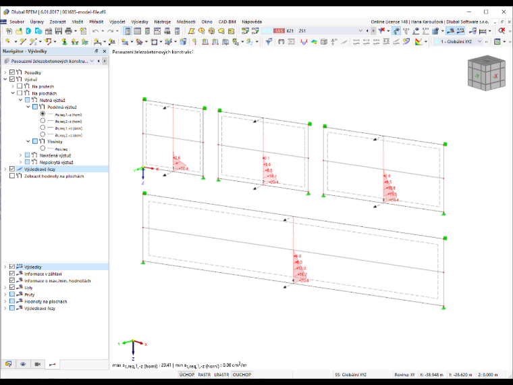Select the asw,req radio button under Třmínky
Image resolution: width=513 pixels, height=385 pixels.
click(x=43, y=149)
